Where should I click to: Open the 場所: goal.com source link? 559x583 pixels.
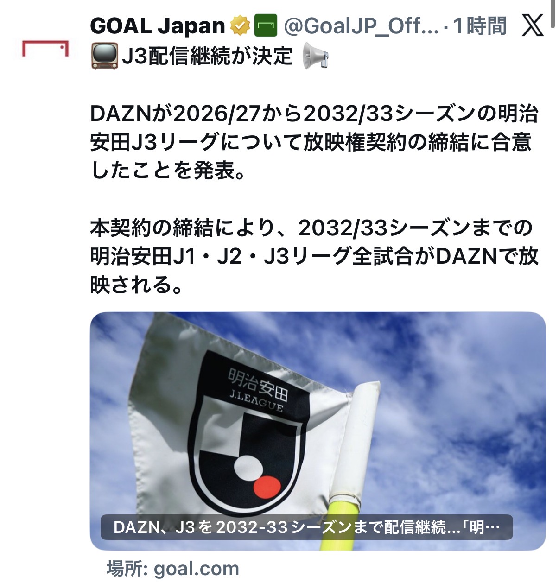(x=173, y=569)
